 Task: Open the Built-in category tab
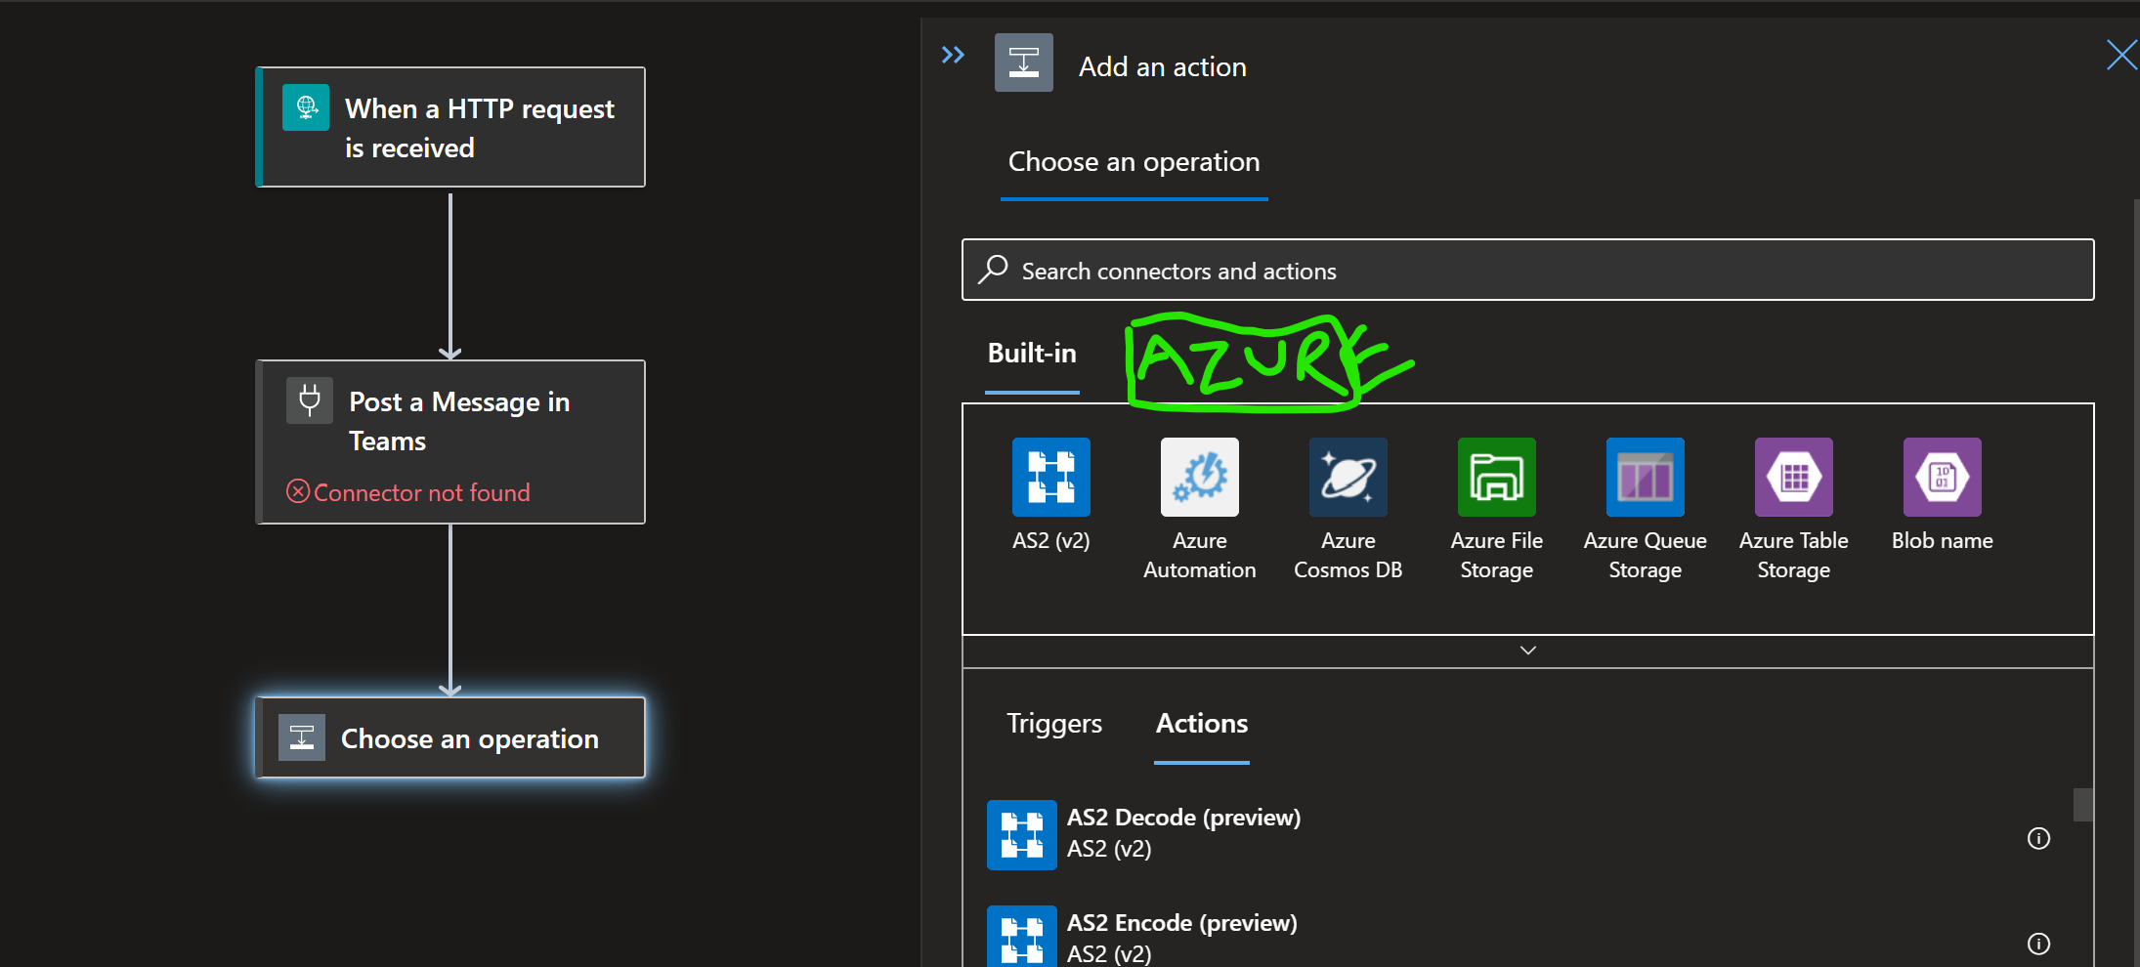1032,354
